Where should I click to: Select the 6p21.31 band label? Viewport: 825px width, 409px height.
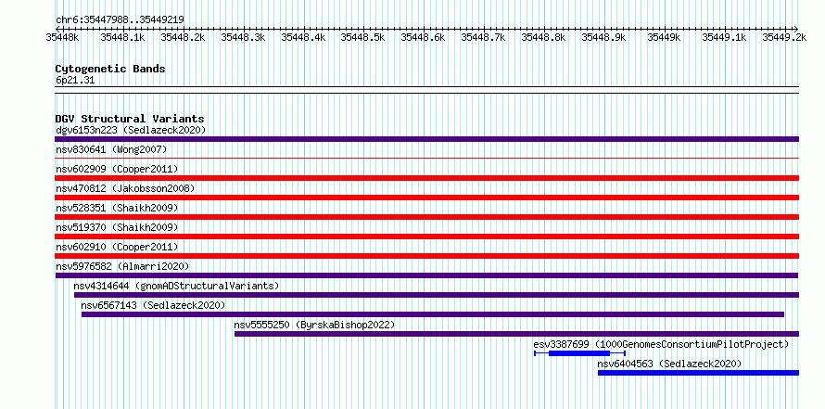pos(75,81)
